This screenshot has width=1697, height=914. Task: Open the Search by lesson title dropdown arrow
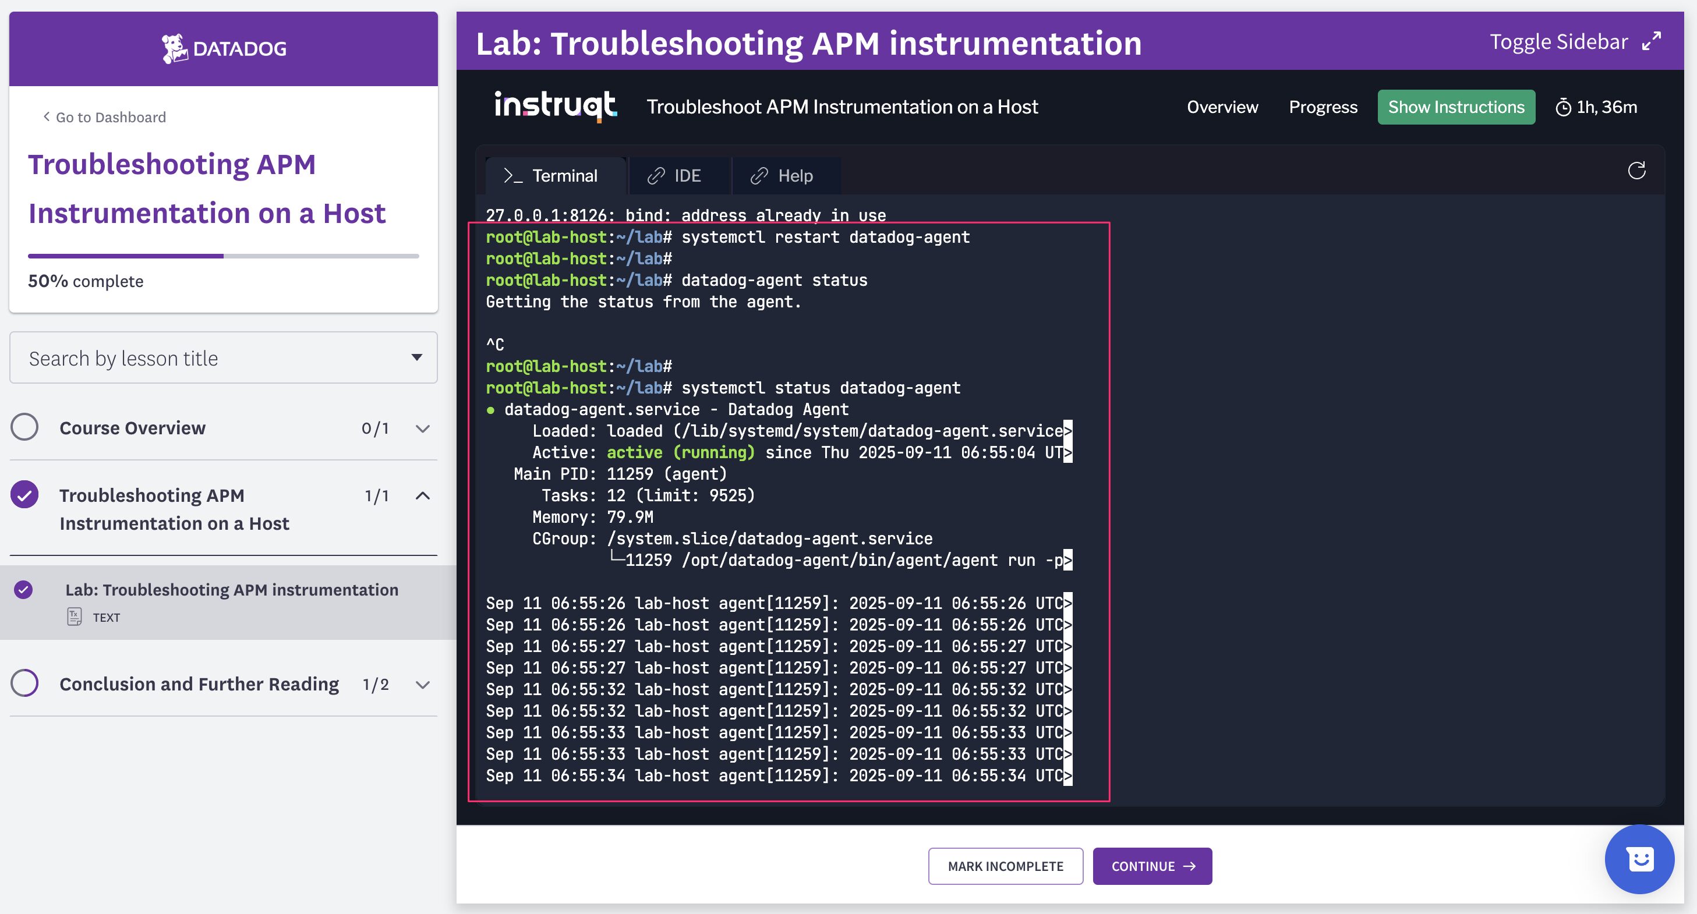[416, 357]
